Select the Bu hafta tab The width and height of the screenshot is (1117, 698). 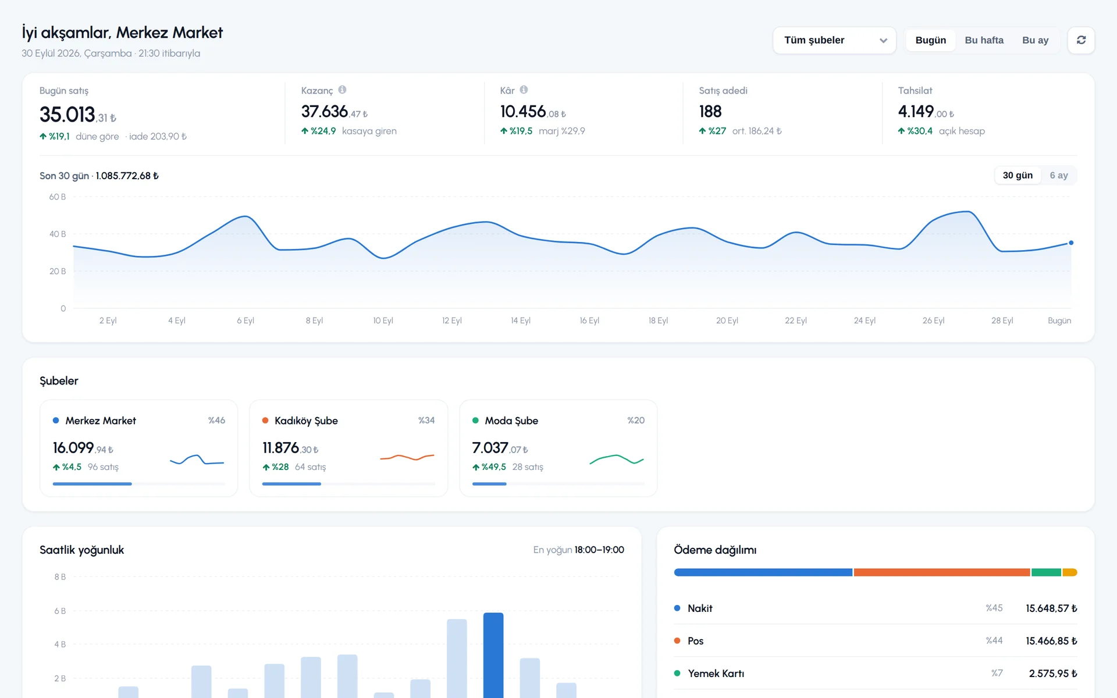click(984, 40)
